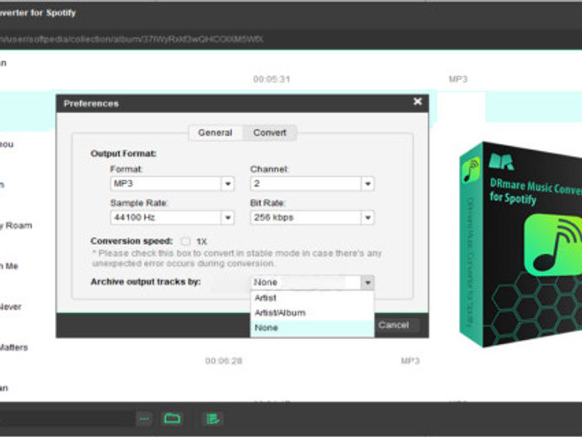Image resolution: width=582 pixels, height=437 pixels.
Task: Collapse the Archive output tracks dropdown
Action: pos(368,283)
